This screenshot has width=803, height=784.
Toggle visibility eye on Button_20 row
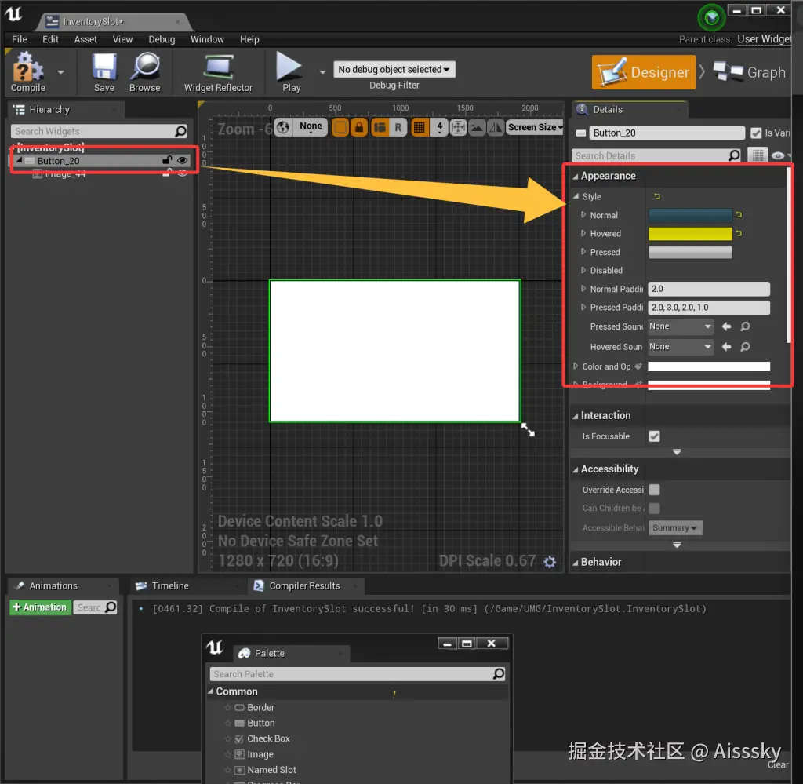click(x=182, y=160)
